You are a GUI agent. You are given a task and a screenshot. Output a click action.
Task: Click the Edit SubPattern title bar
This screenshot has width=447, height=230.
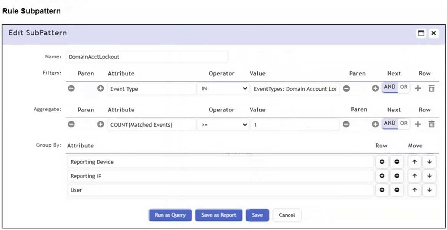37,33
